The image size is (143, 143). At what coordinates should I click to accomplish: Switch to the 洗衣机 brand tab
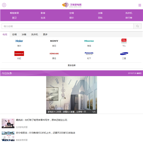click(35, 35)
